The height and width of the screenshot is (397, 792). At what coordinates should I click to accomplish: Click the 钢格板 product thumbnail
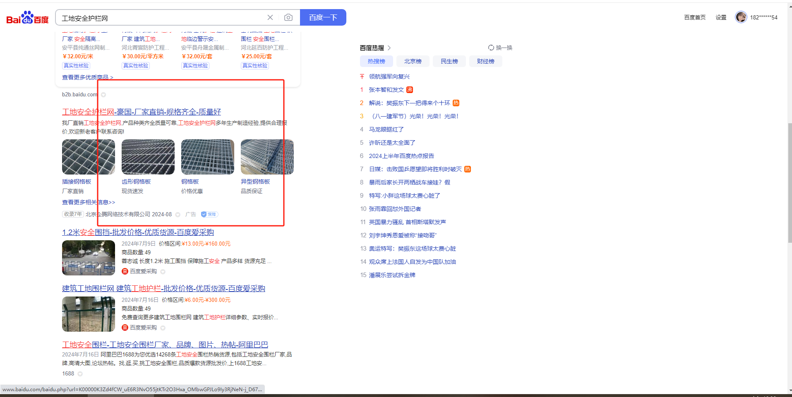click(x=207, y=157)
